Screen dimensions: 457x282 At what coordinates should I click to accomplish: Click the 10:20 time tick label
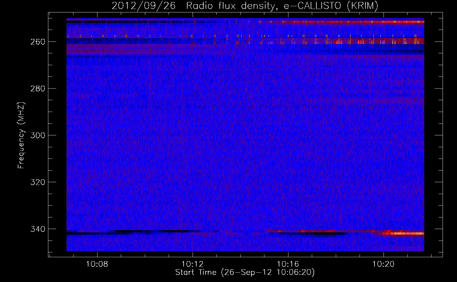(x=383, y=264)
